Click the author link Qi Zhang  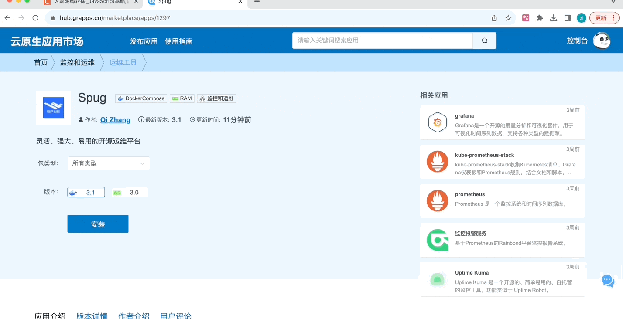[x=115, y=120]
